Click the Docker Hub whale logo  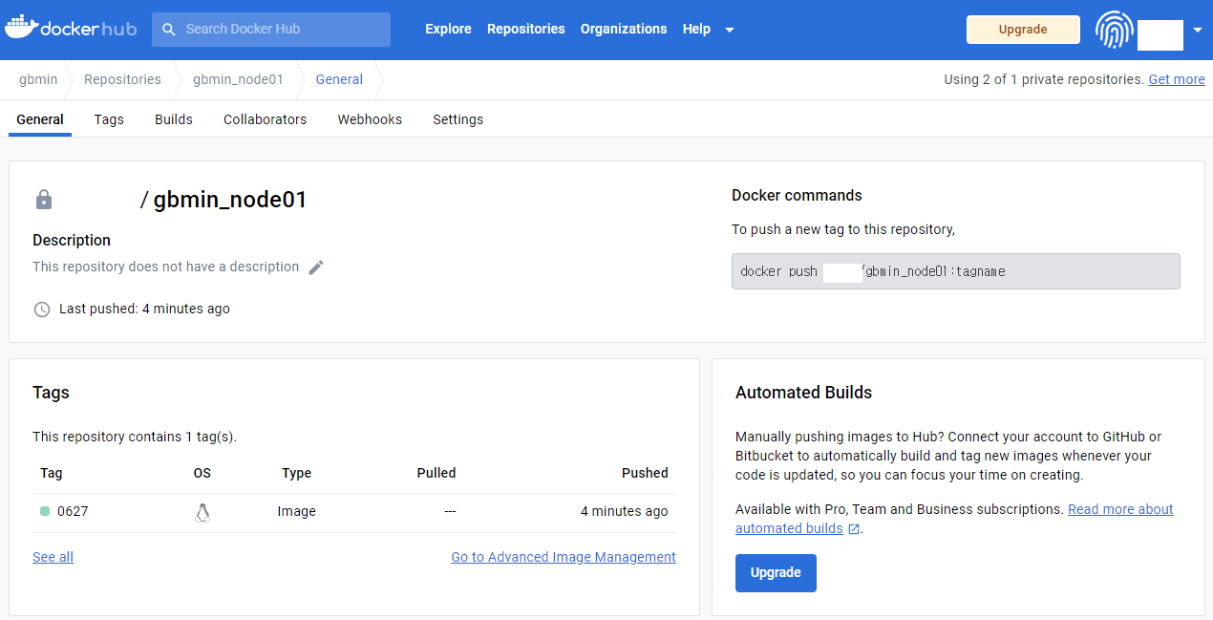coord(72,28)
